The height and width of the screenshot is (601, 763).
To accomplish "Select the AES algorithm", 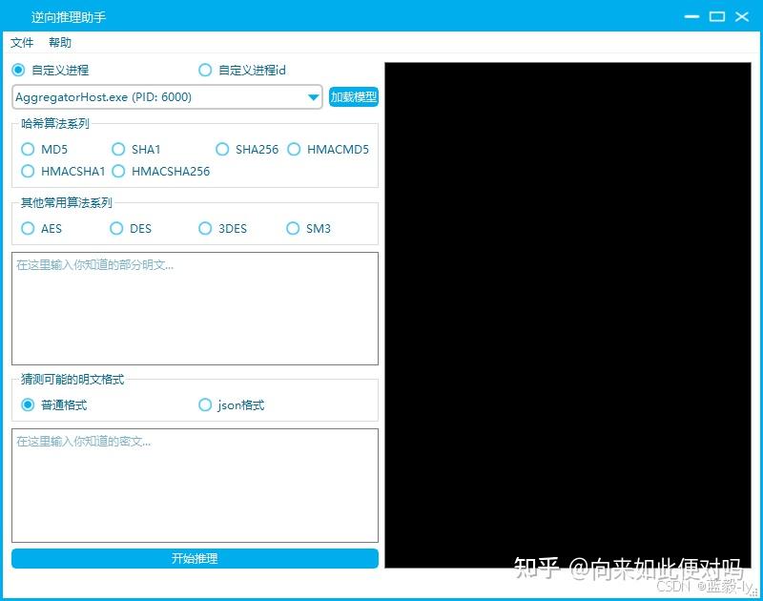I will pyautogui.click(x=29, y=229).
